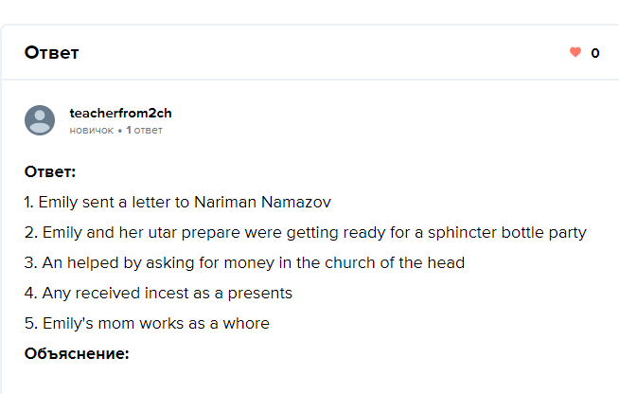Click the like count beside the heart
619x394 pixels.
tap(595, 53)
